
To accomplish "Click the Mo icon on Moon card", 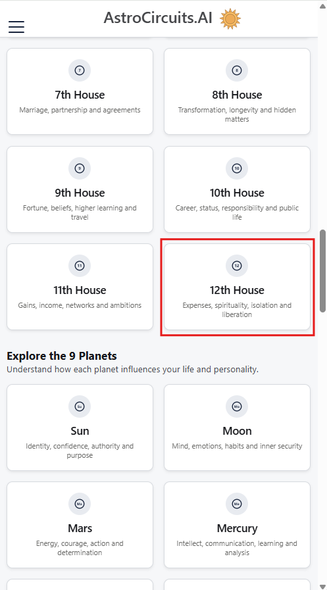I will point(237,406).
